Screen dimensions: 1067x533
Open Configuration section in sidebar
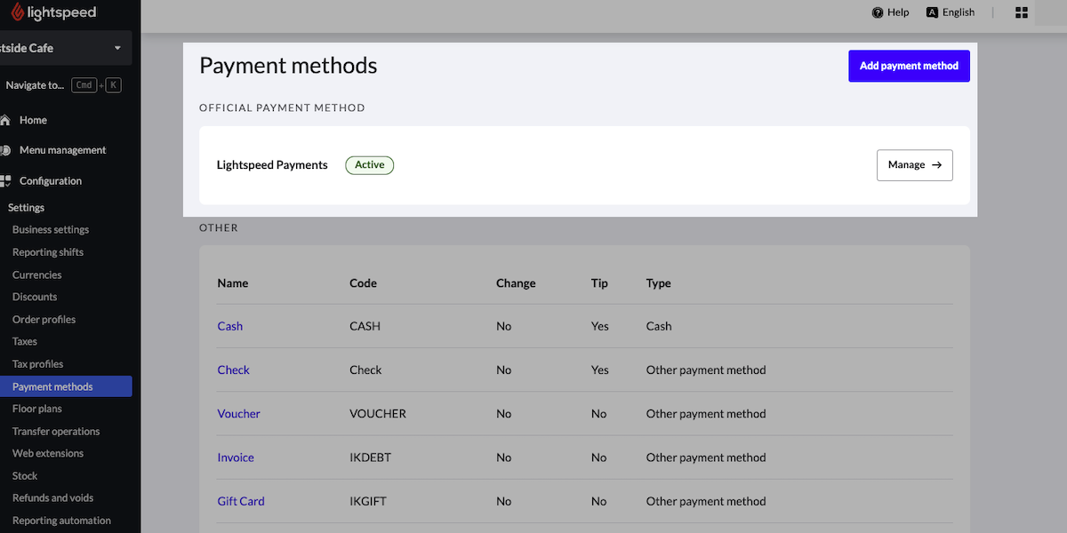point(51,180)
